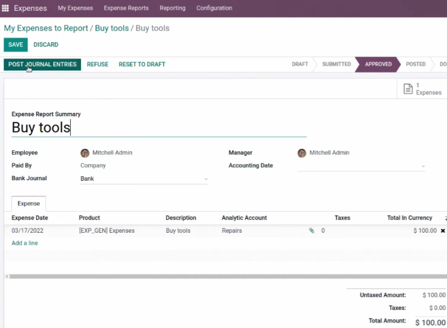This screenshot has width=447, height=328.
Task: Open the apps grid menu icon
Action: pyautogui.click(x=5, y=8)
